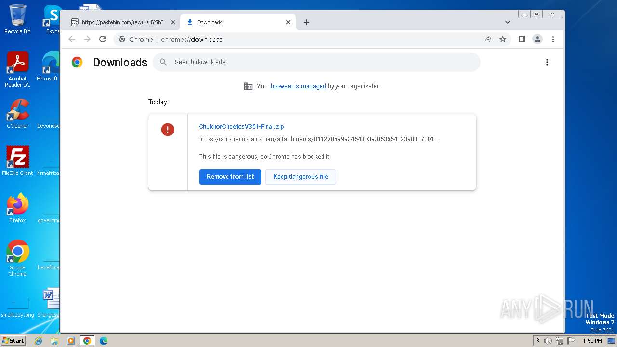Click the managed organization building icon
The height and width of the screenshot is (347, 617).
coord(248,86)
